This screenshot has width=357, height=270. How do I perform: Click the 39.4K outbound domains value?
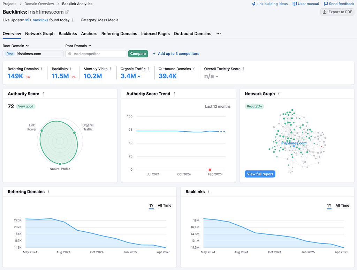(x=168, y=76)
